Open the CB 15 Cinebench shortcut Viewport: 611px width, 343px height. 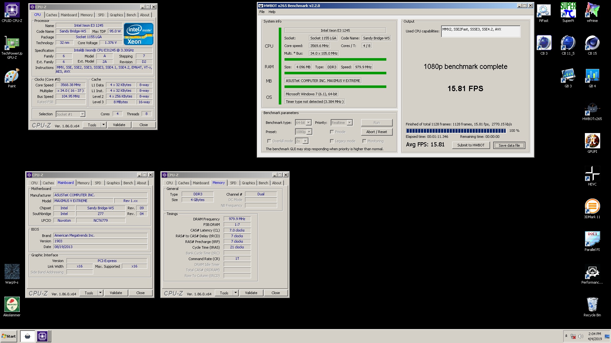click(592, 45)
